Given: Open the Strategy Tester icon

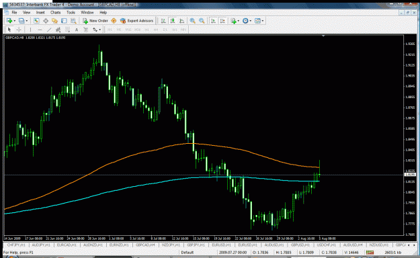Looking at the screenshot, I should pos(73,21).
